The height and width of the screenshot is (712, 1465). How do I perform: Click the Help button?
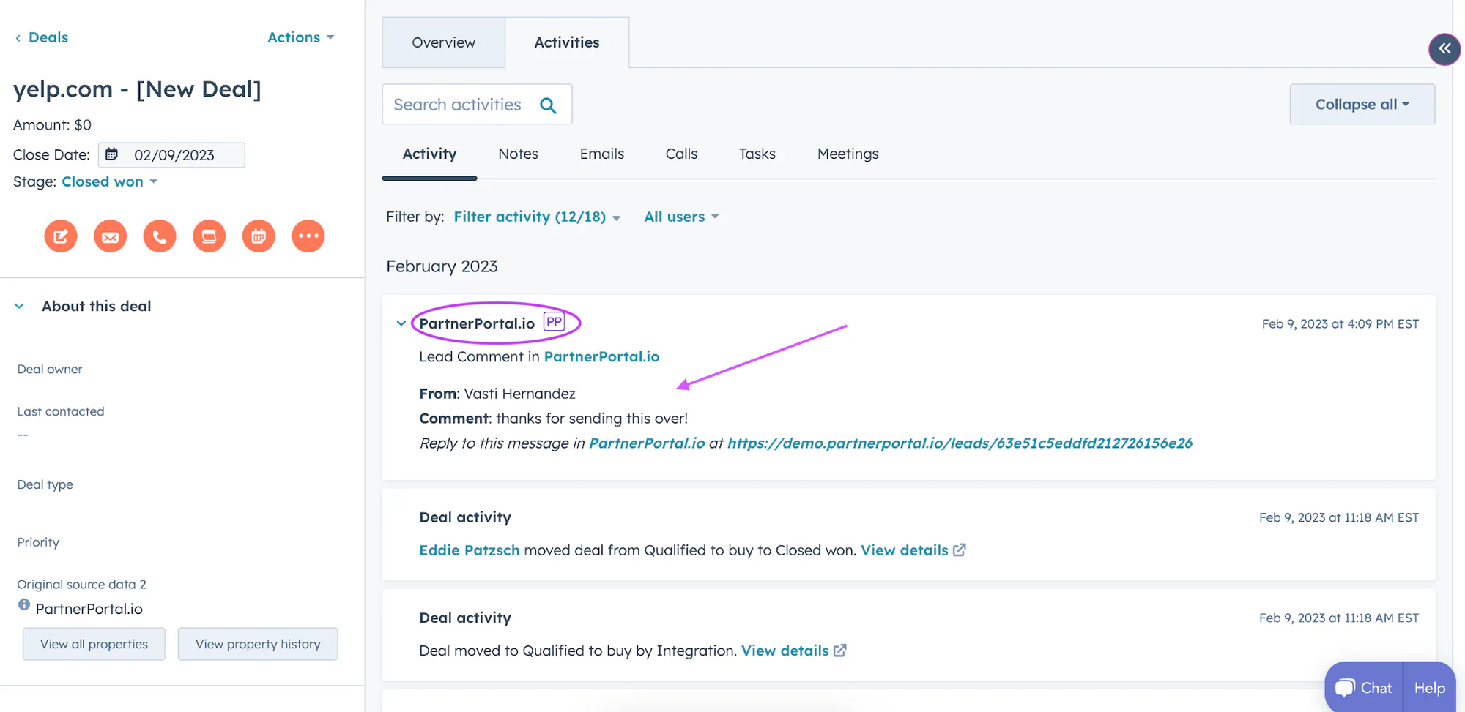coord(1429,688)
